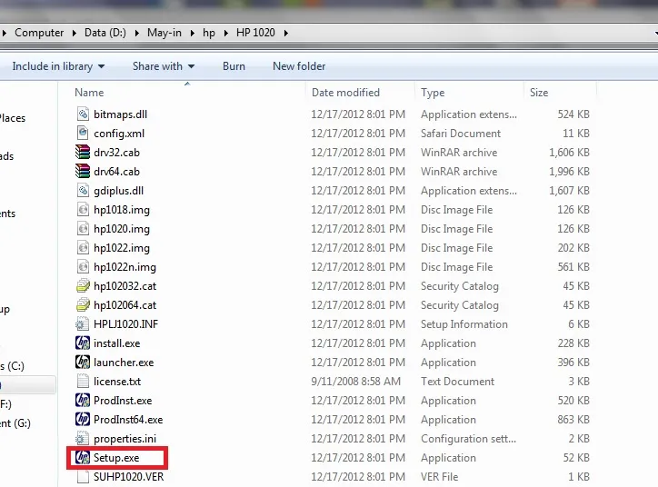This screenshot has width=658, height=487.
Task: Click the Setup.exe HP icon
Action: [83, 458]
